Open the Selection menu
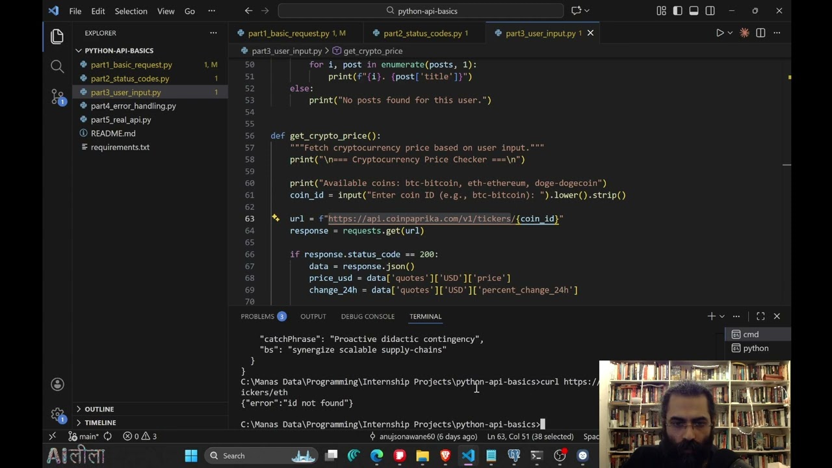This screenshot has height=468, width=832. tap(131, 11)
